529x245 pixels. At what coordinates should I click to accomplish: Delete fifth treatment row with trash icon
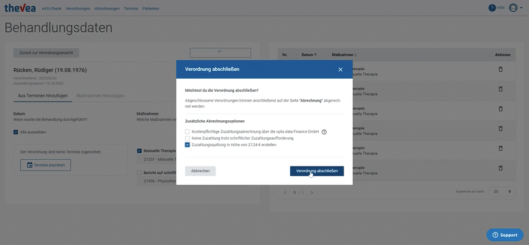(x=500, y=148)
